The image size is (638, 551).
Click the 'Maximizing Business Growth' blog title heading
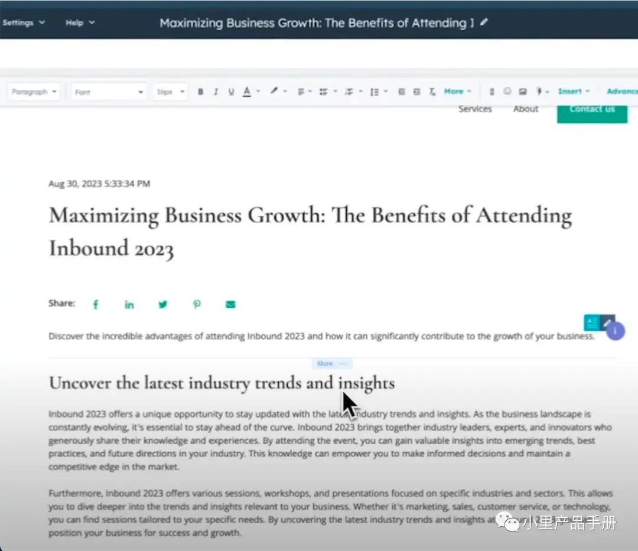point(310,232)
